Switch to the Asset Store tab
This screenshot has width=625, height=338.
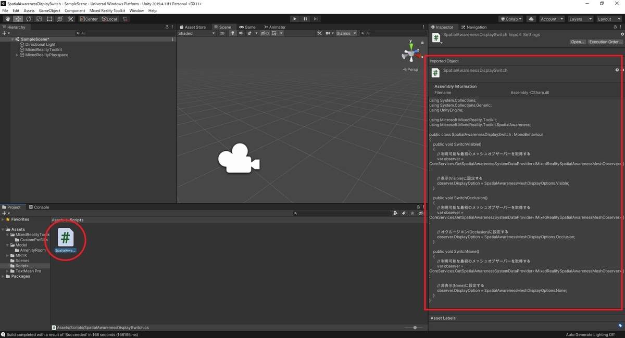tap(193, 27)
